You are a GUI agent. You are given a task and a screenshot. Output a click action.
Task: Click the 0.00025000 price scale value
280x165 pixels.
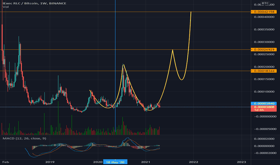pos(264,54)
